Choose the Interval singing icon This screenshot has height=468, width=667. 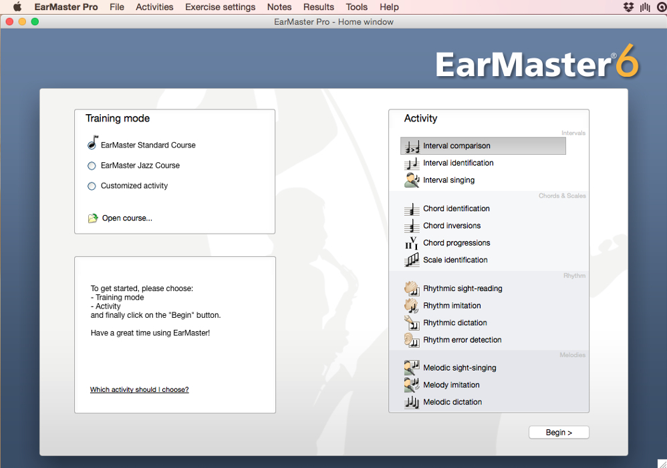[x=412, y=180]
